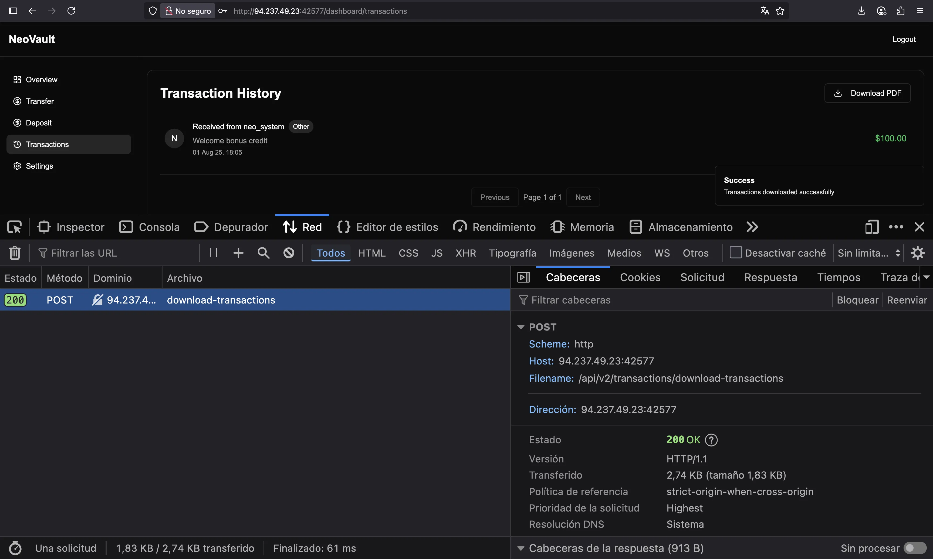This screenshot has height=559, width=933.
Task: Open the extensions puzzle icon
Action: (901, 11)
